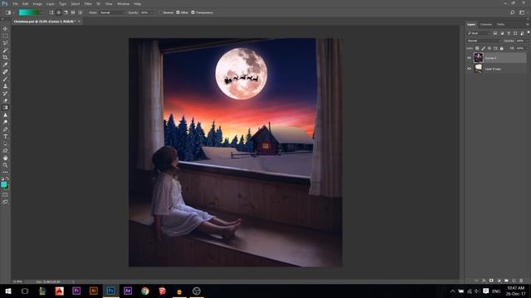
Task: Lock image pixels with brush icon
Action: point(483,48)
